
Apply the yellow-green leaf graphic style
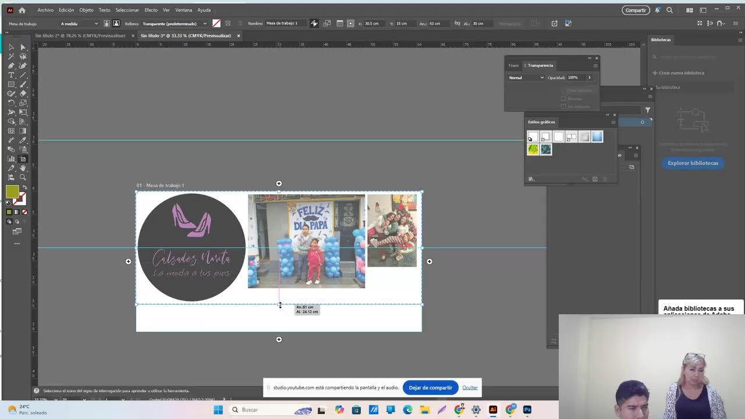pyautogui.click(x=533, y=150)
